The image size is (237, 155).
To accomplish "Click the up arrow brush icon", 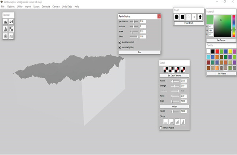I will pos(200,17).
